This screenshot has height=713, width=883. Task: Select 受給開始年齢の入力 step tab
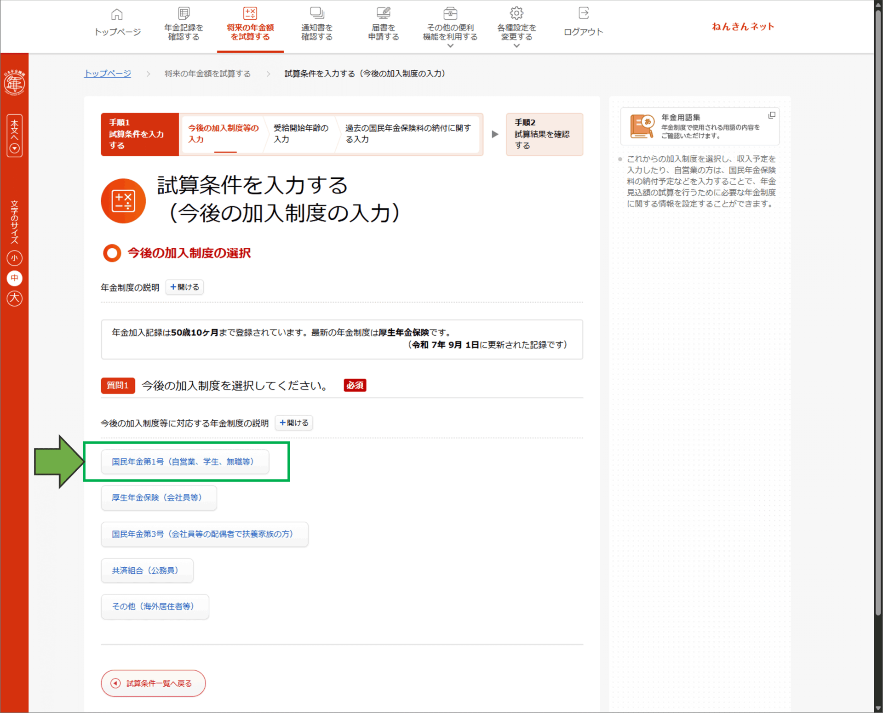(301, 134)
